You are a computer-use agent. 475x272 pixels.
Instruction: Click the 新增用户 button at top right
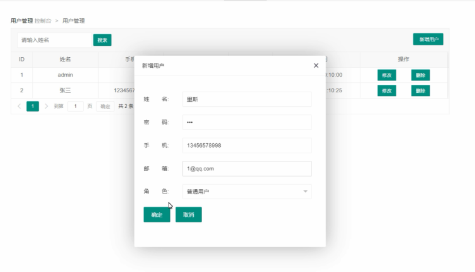pos(428,40)
